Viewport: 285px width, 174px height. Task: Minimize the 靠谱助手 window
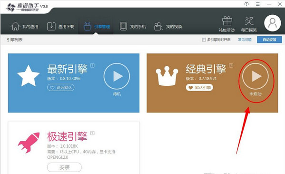tap(269, 4)
